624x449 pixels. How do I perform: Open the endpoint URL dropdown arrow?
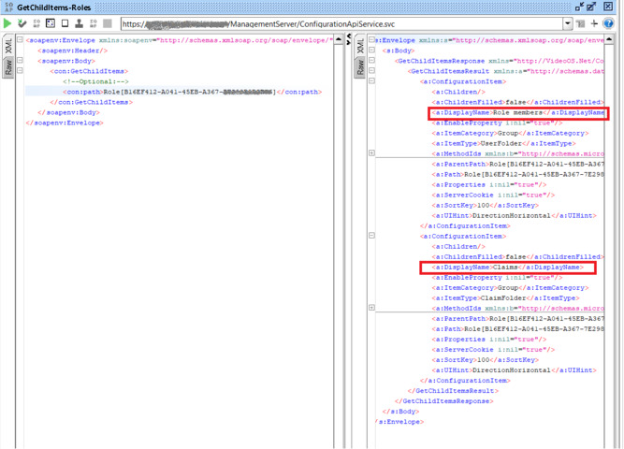567,23
